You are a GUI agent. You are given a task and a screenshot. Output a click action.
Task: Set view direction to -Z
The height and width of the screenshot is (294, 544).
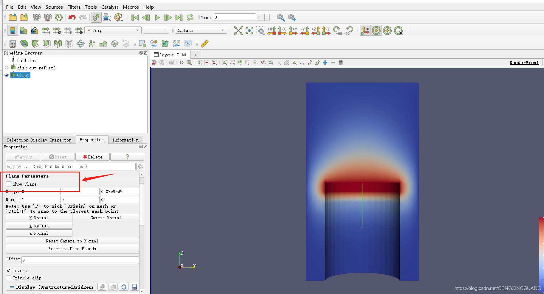[326, 30]
